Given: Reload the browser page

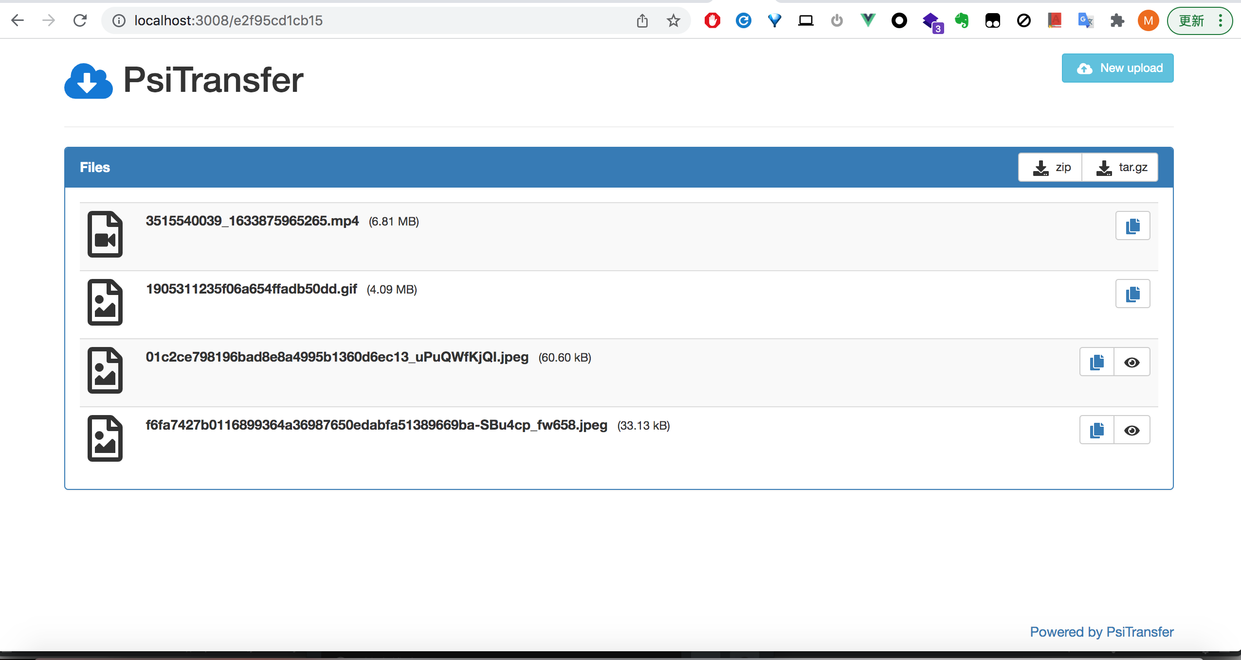Looking at the screenshot, I should click(x=80, y=20).
